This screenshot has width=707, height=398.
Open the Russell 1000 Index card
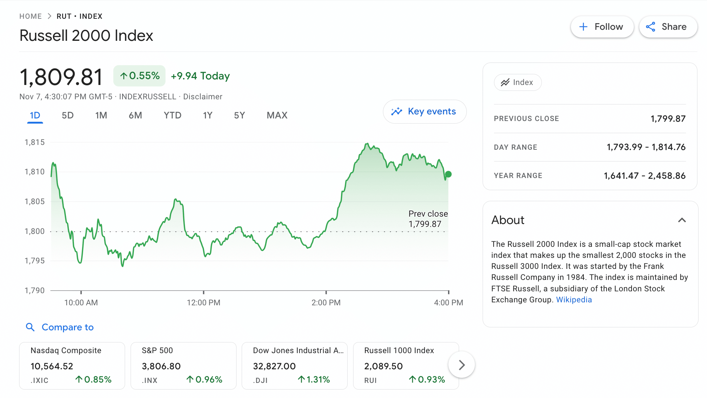coord(406,366)
